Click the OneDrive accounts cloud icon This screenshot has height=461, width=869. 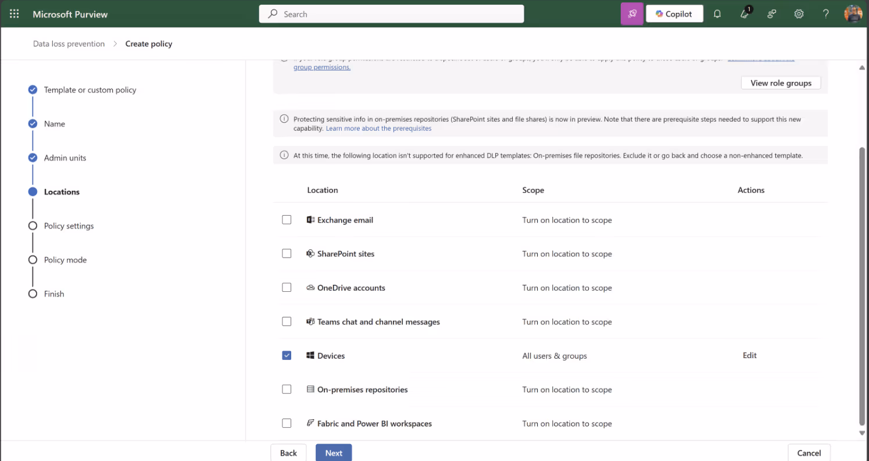310,288
